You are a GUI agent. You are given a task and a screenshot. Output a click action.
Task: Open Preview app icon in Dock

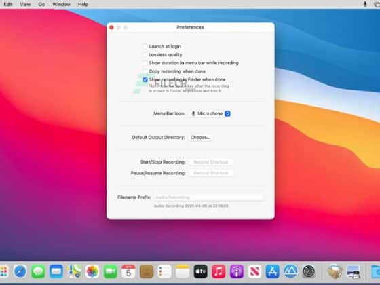point(354,271)
